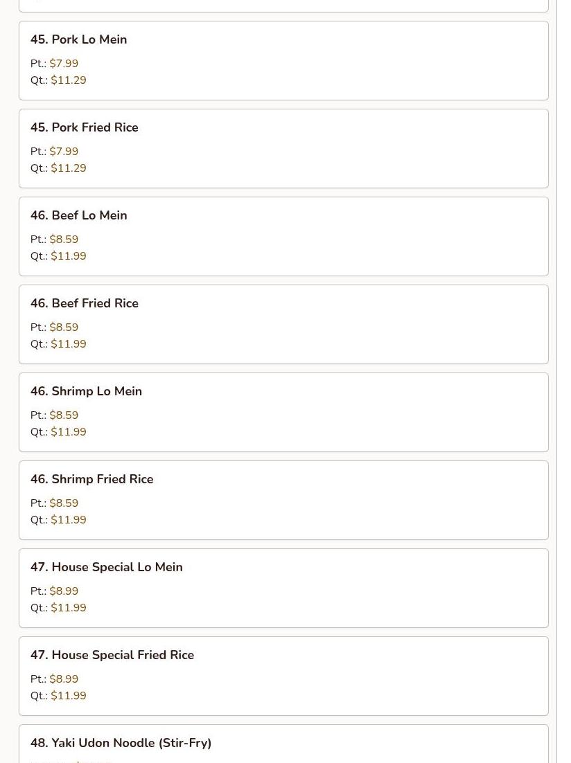Pick House Special Fried Rice quart $11.99
571x763 pixels.
(x=69, y=696)
